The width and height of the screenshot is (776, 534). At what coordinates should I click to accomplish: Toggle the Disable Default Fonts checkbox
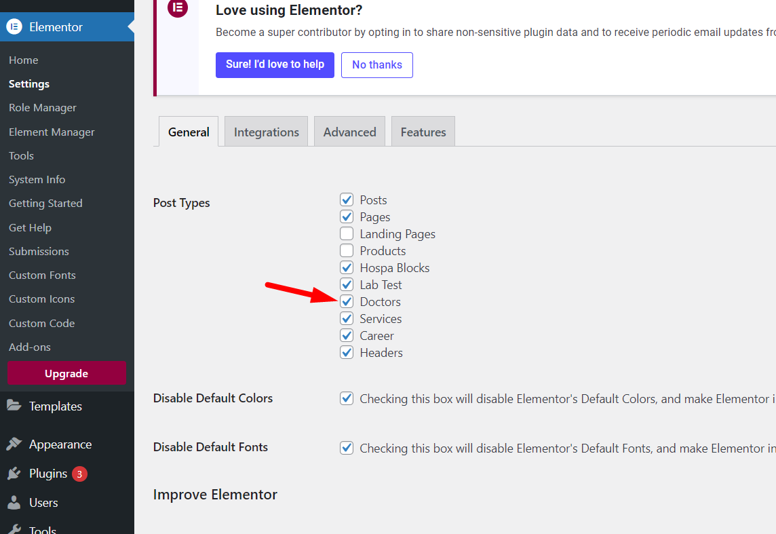tap(347, 448)
